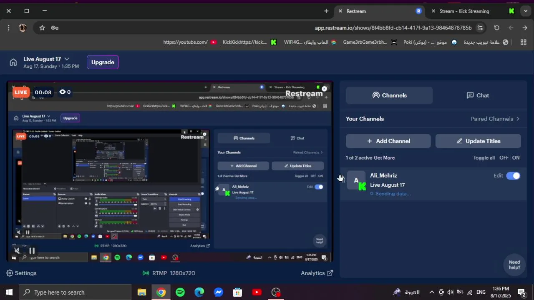
Task: Show hidden system tray icons
Action: coord(432,292)
